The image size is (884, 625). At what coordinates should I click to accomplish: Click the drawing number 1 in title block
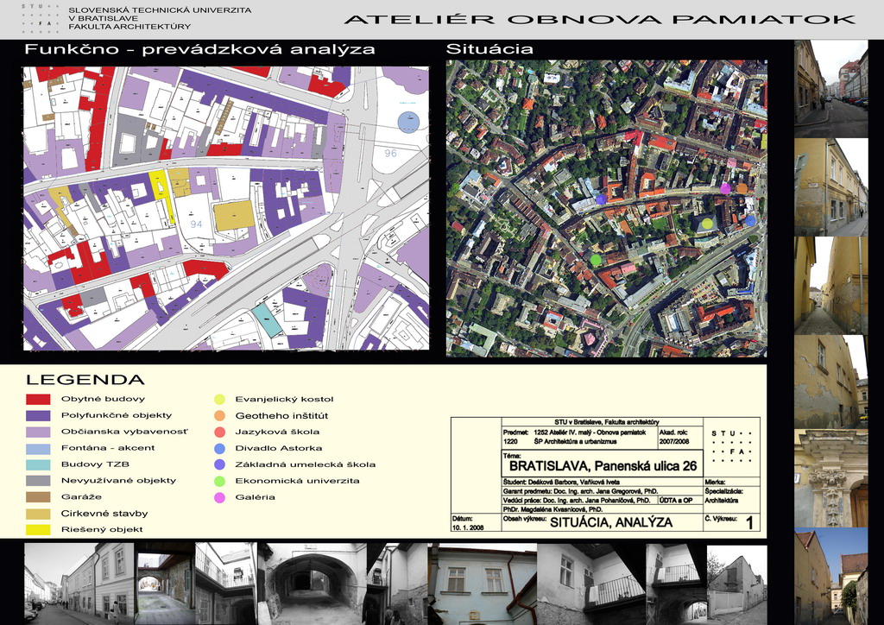[749, 523]
